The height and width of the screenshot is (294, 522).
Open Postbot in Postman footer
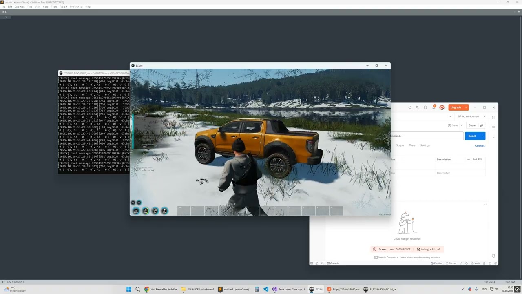click(436, 263)
